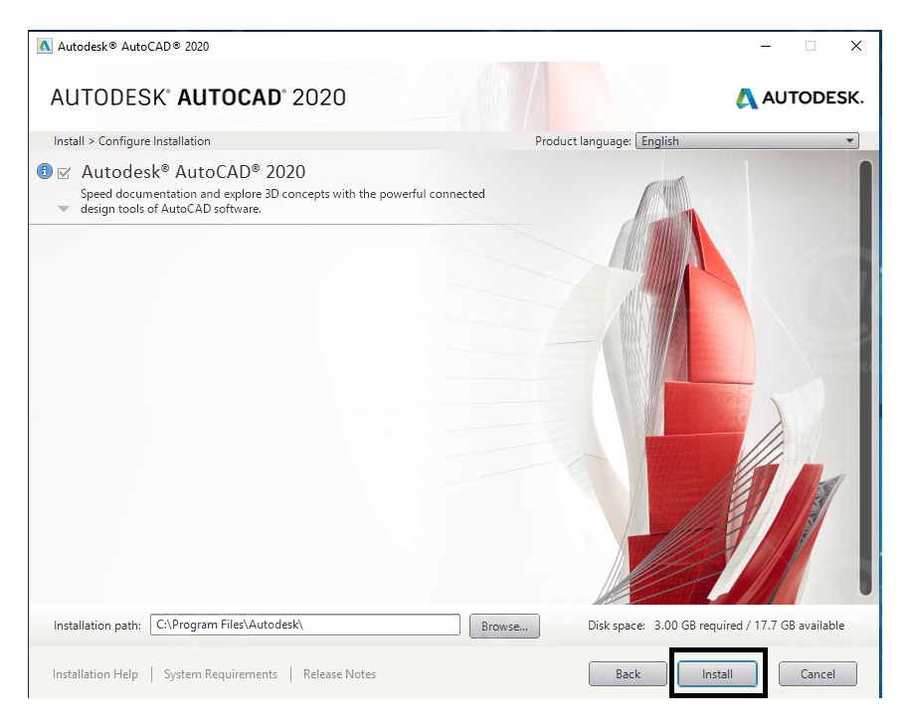Click the vertical scrollbar on the right
Viewport: 910px width, 728px height.
pyautogui.click(x=864, y=378)
